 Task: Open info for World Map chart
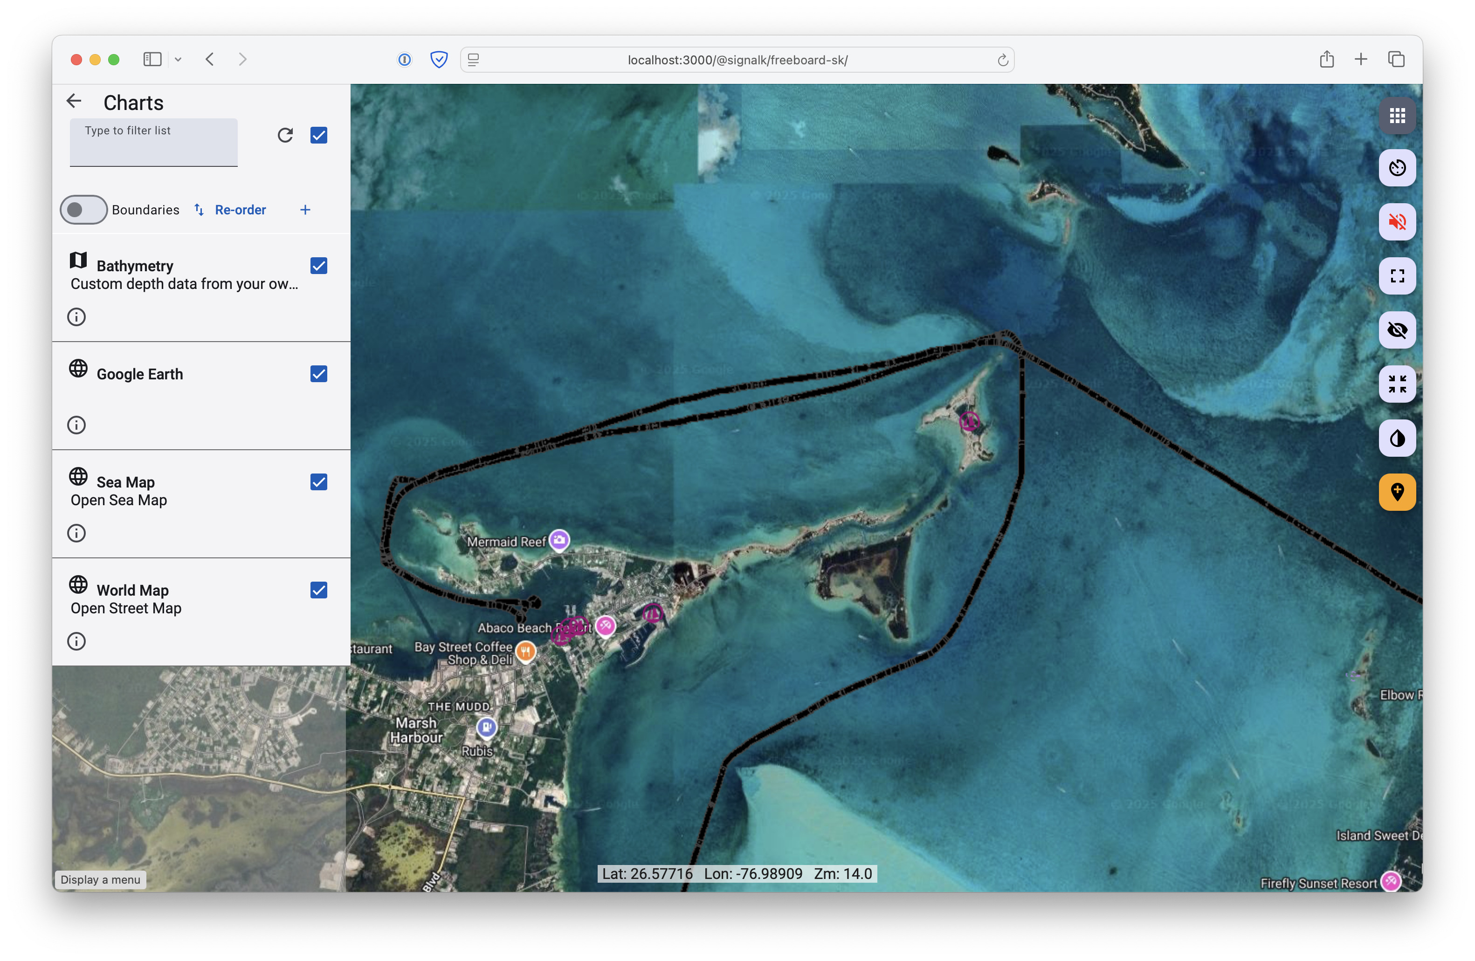click(x=76, y=641)
